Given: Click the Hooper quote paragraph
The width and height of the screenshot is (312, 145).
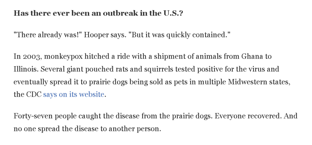Looking at the screenshot, I should (122, 35).
